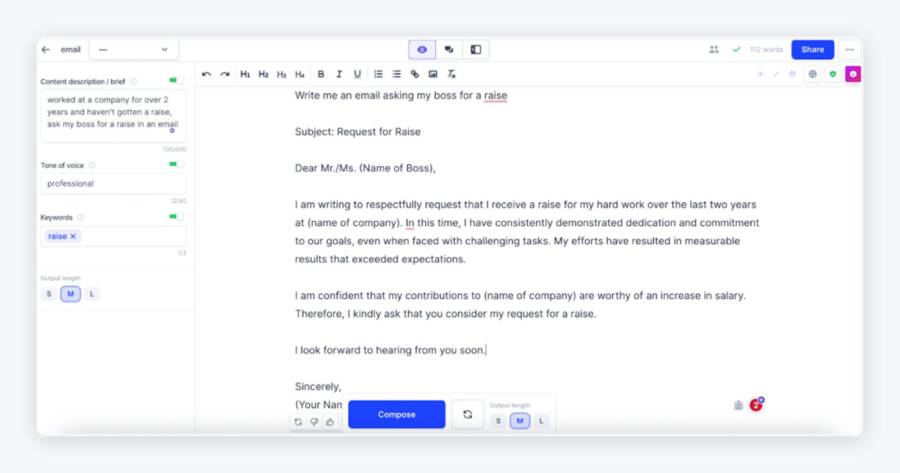Click the I look forward to hearing line
Image resolution: width=900 pixels, height=473 pixels.
(391, 350)
